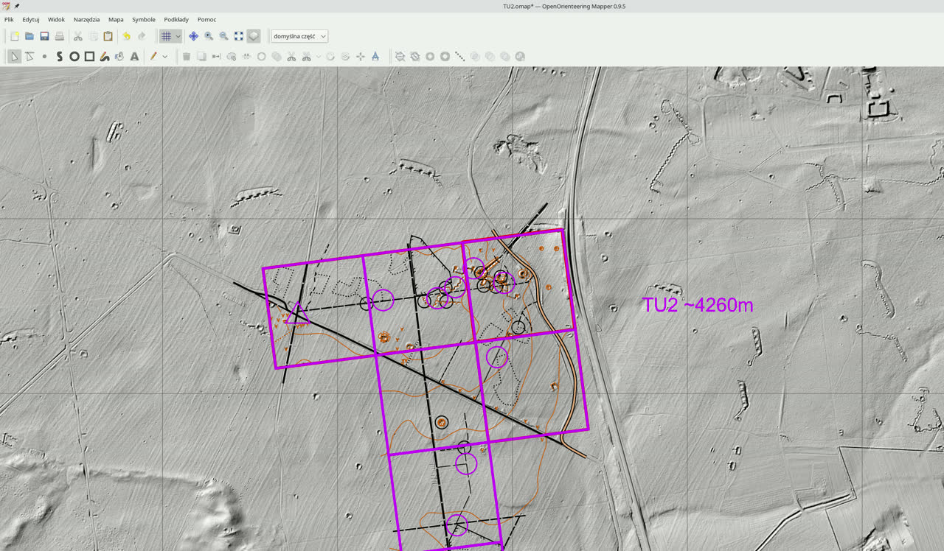Viewport: 944px width, 551px height.
Task: Select the Fill bounded areas tool
Action: tap(119, 56)
